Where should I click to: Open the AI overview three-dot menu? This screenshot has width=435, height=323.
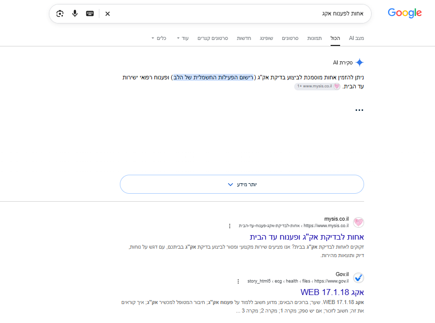pyautogui.click(x=359, y=110)
